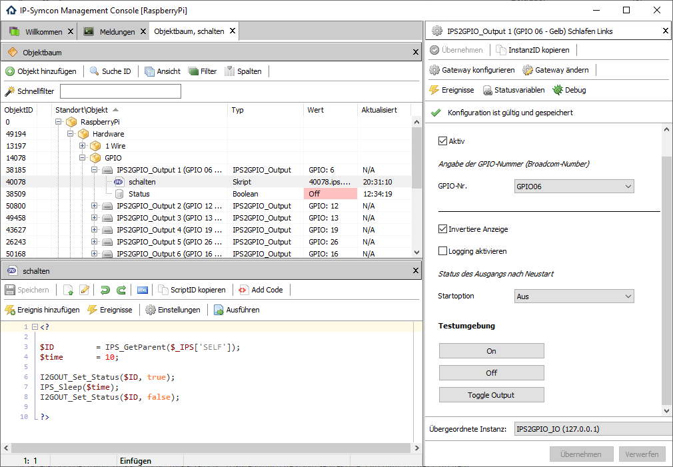Click the 'Off' Status value cell

330,194
